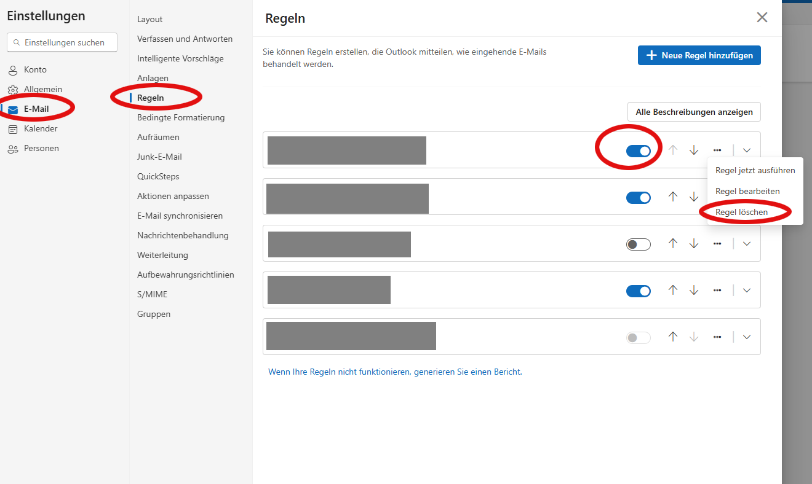Enable the third rule toggle
812x484 pixels.
(638, 244)
